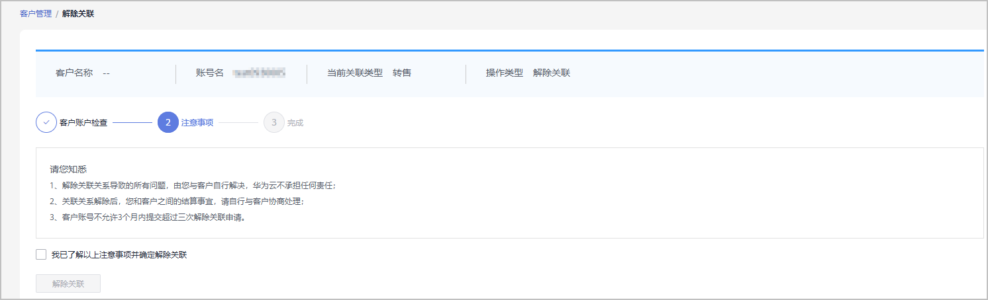Click the 账号名 field label

[x=210, y=73]
